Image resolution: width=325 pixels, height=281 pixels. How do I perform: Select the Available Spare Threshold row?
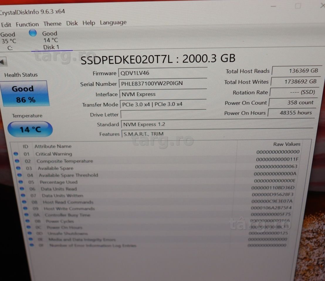[157, 174]
